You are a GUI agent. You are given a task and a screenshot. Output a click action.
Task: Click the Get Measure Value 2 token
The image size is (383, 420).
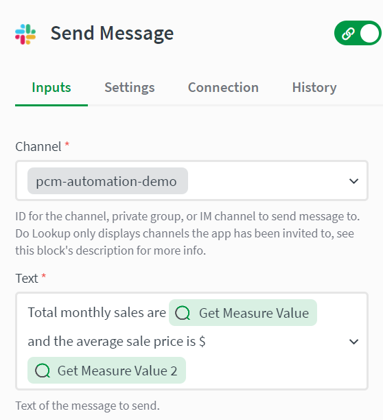(x=106, y=370)
